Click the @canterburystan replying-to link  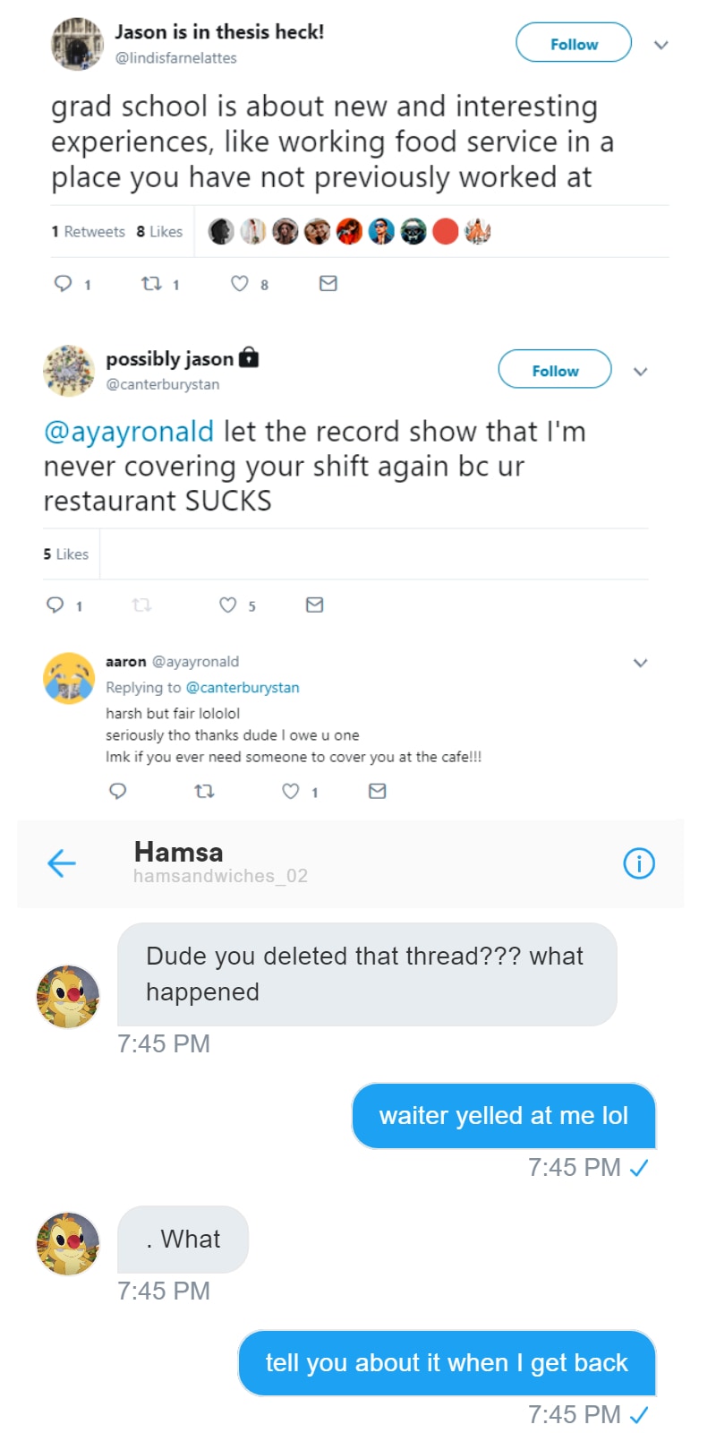pyautogui.click(x=243, y=688)
